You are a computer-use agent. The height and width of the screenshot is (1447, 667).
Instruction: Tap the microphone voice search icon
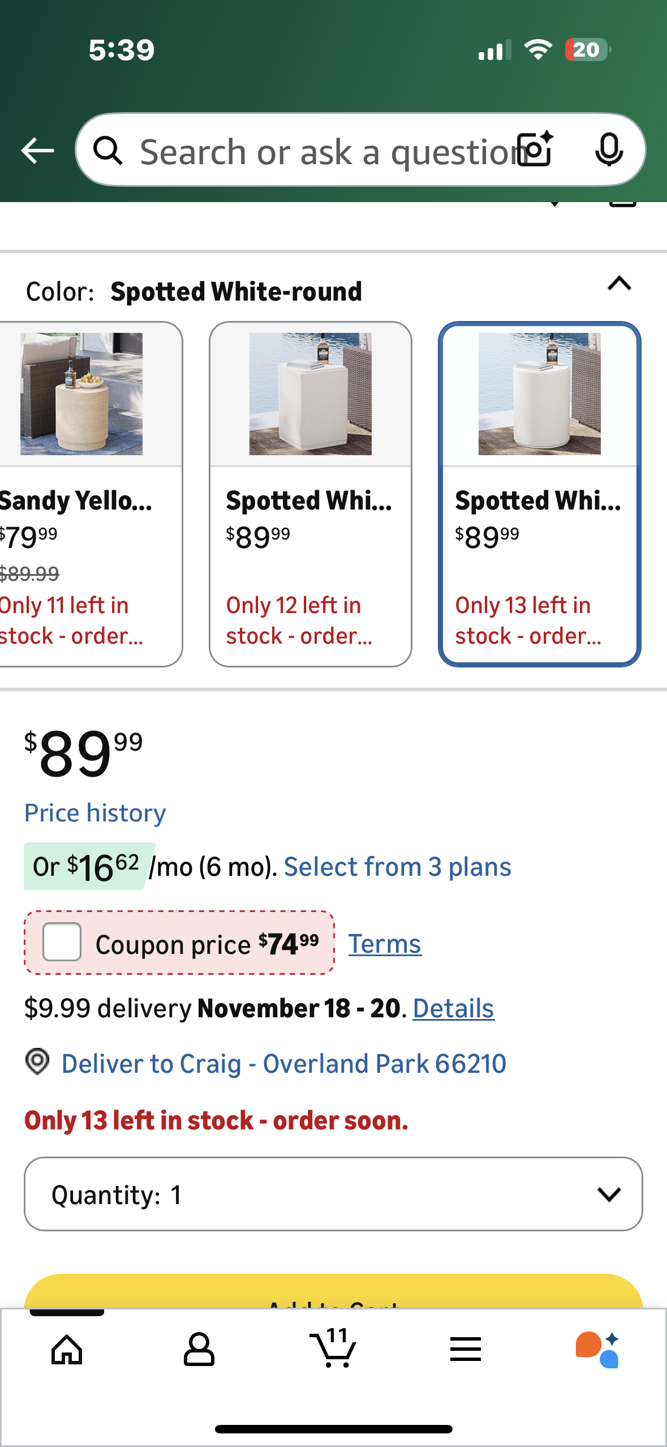[x=609, y=150]
